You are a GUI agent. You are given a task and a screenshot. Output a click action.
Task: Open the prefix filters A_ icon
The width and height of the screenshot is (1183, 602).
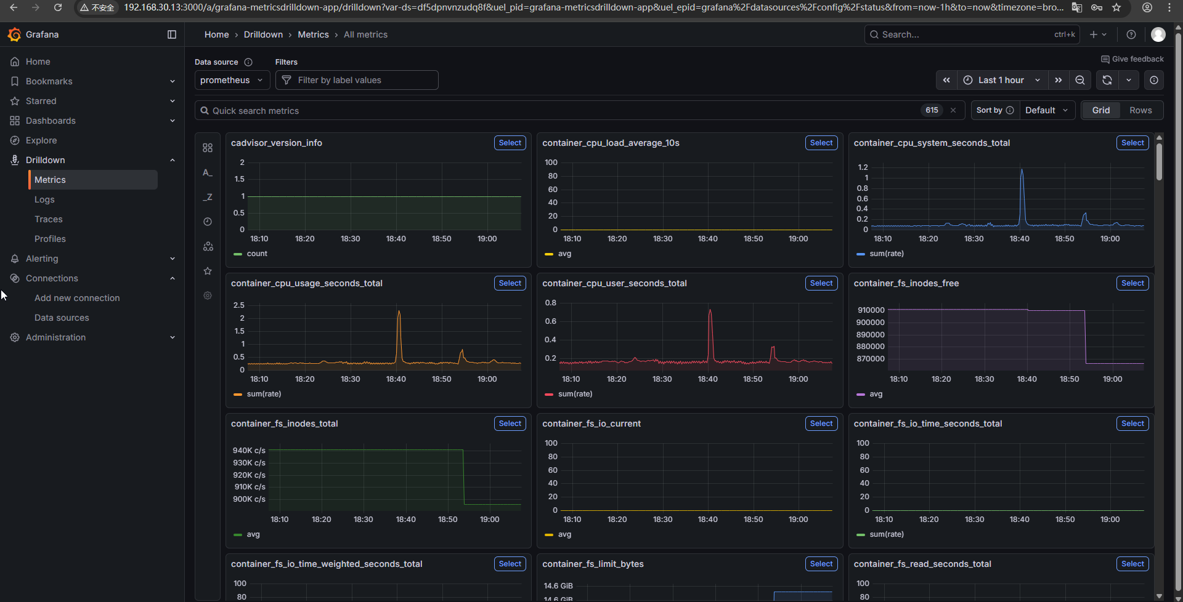point(208,172)
